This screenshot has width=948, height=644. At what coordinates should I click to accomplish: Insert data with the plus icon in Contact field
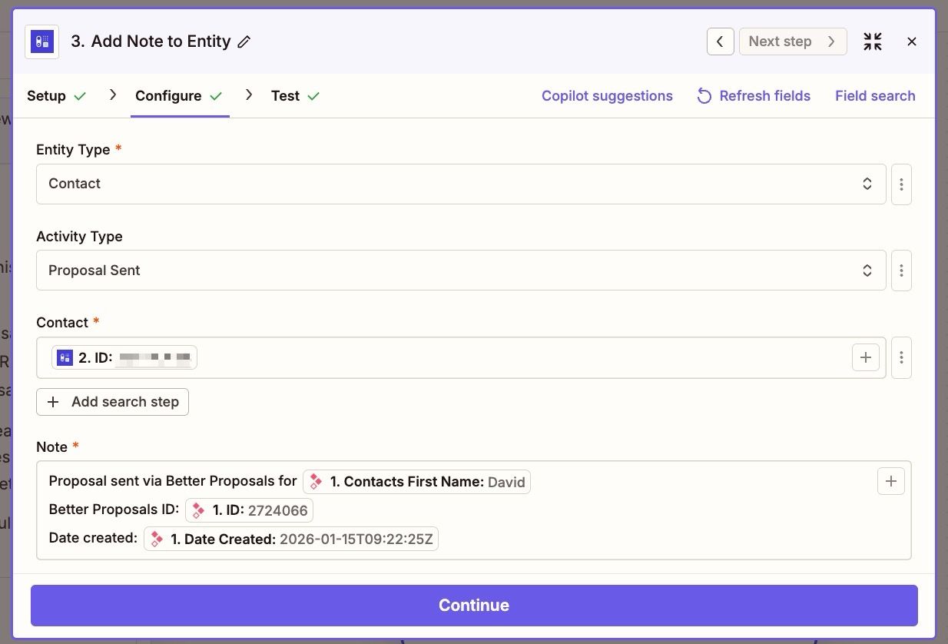(866, 357)
